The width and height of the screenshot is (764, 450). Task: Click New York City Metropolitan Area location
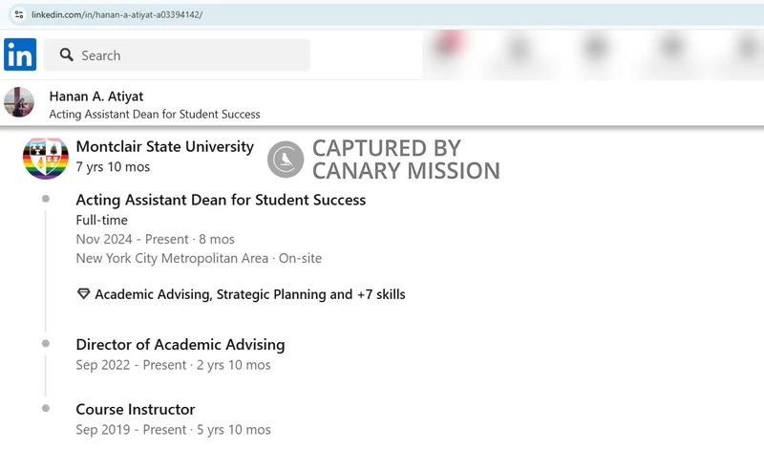click(x=172, y=258)
